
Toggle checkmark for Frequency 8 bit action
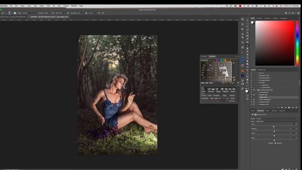coord(252,104)
